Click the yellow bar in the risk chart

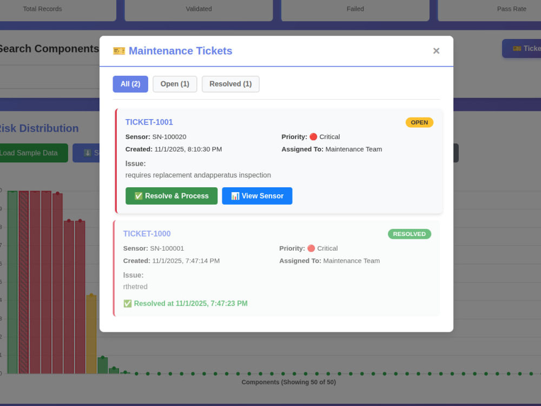[x=91, y=334]
